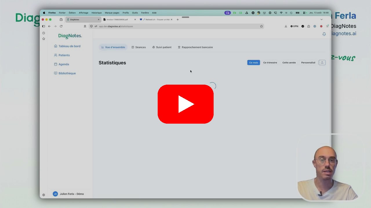371x208 pixels.
Task: Select the Vue d'ensemble tab
Action: click(x=113, y=47)
